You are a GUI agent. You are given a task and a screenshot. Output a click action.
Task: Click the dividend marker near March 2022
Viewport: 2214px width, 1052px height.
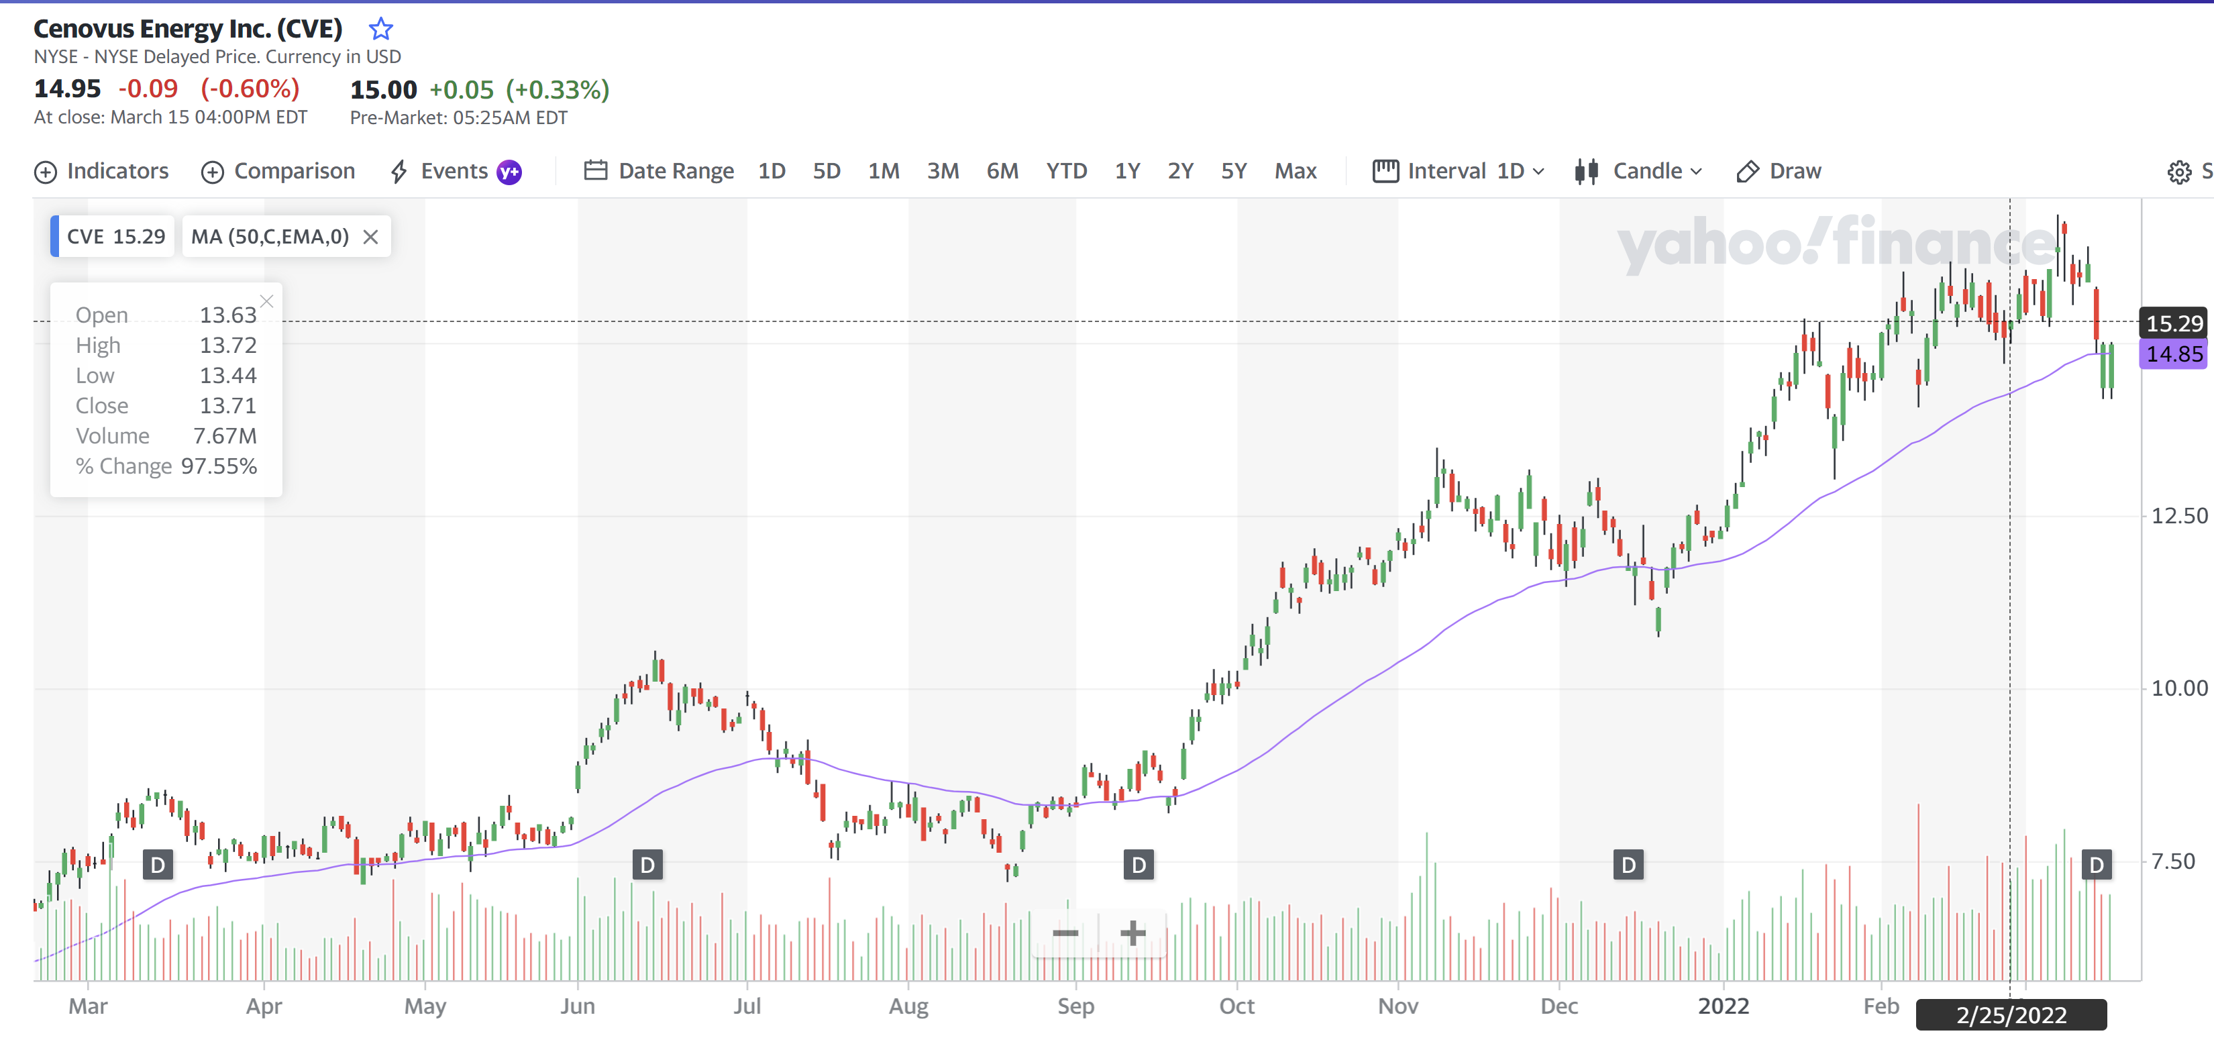click(x=2096, y=865)
